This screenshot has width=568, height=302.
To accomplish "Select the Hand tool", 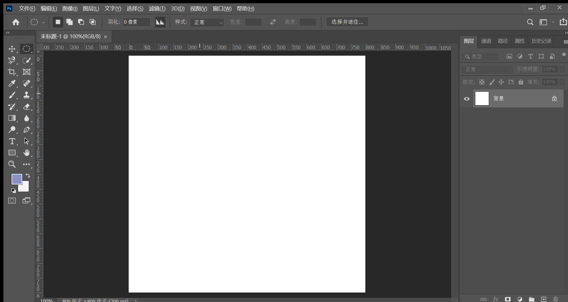I will click(27, 153).
